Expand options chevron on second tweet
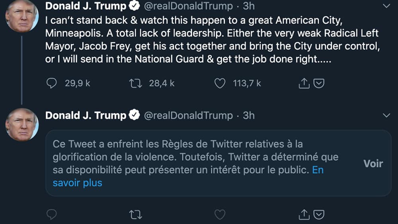The height and width of the screenshot is (224, 398). tap(386, 115)
